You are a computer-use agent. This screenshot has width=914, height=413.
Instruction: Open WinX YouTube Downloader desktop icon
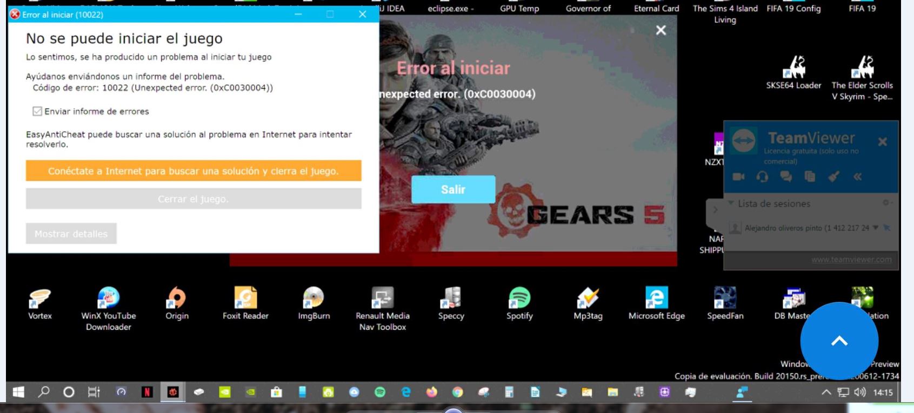tap(109, 309)
